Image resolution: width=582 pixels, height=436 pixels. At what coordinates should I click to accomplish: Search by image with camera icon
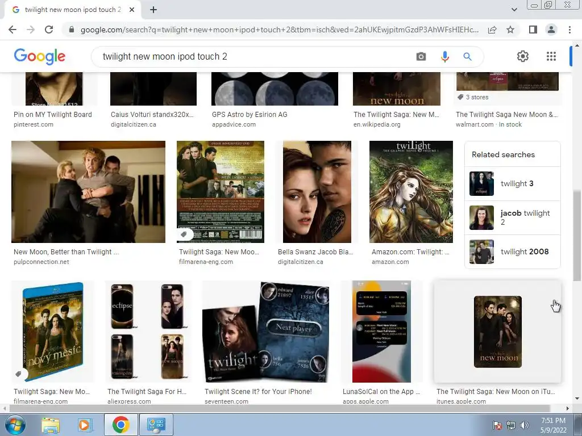click(421, 56)
